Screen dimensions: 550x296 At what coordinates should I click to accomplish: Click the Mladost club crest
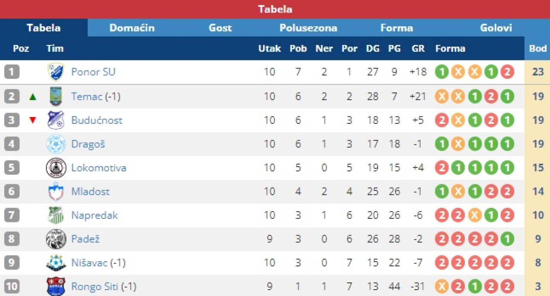coord(56,191)
